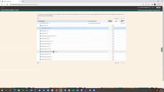Open the taskbar clock and date
Screen dimensions: 164x92
click(161, 90)
